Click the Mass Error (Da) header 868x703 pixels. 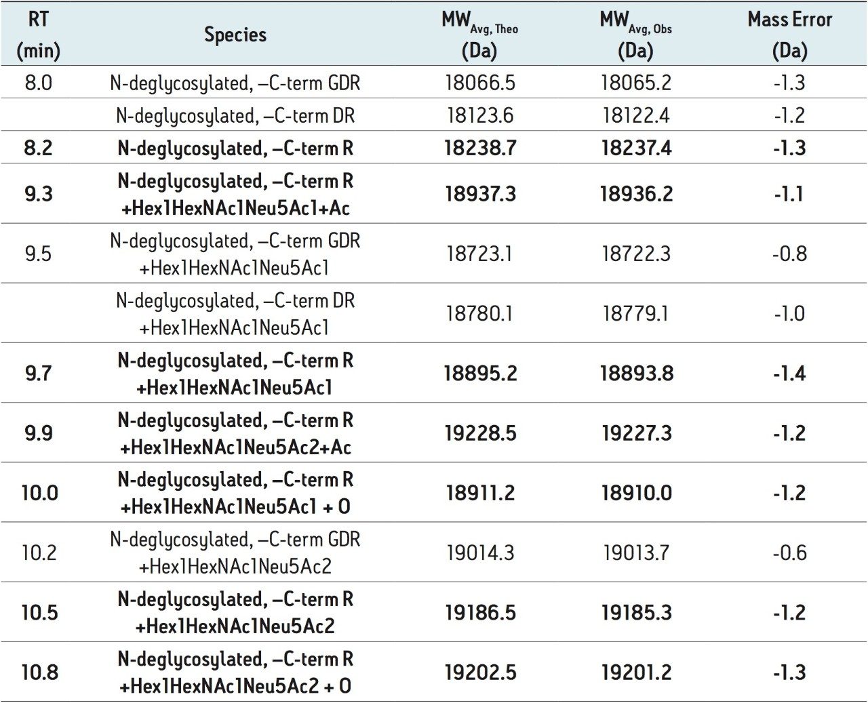[x=789, y=34]
